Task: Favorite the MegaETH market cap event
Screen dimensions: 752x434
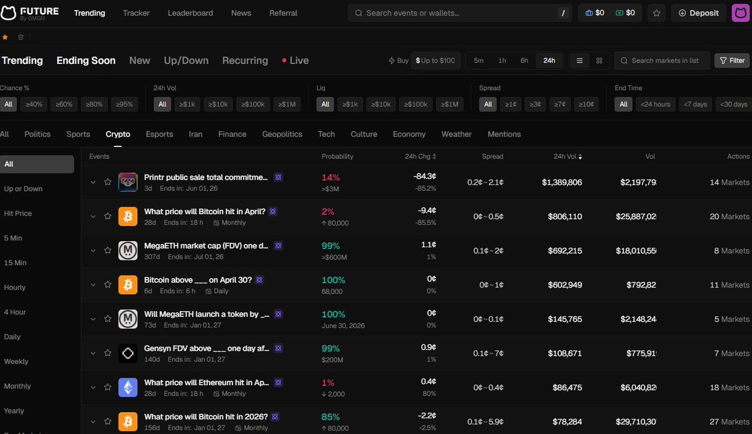Action: [107, 251]
